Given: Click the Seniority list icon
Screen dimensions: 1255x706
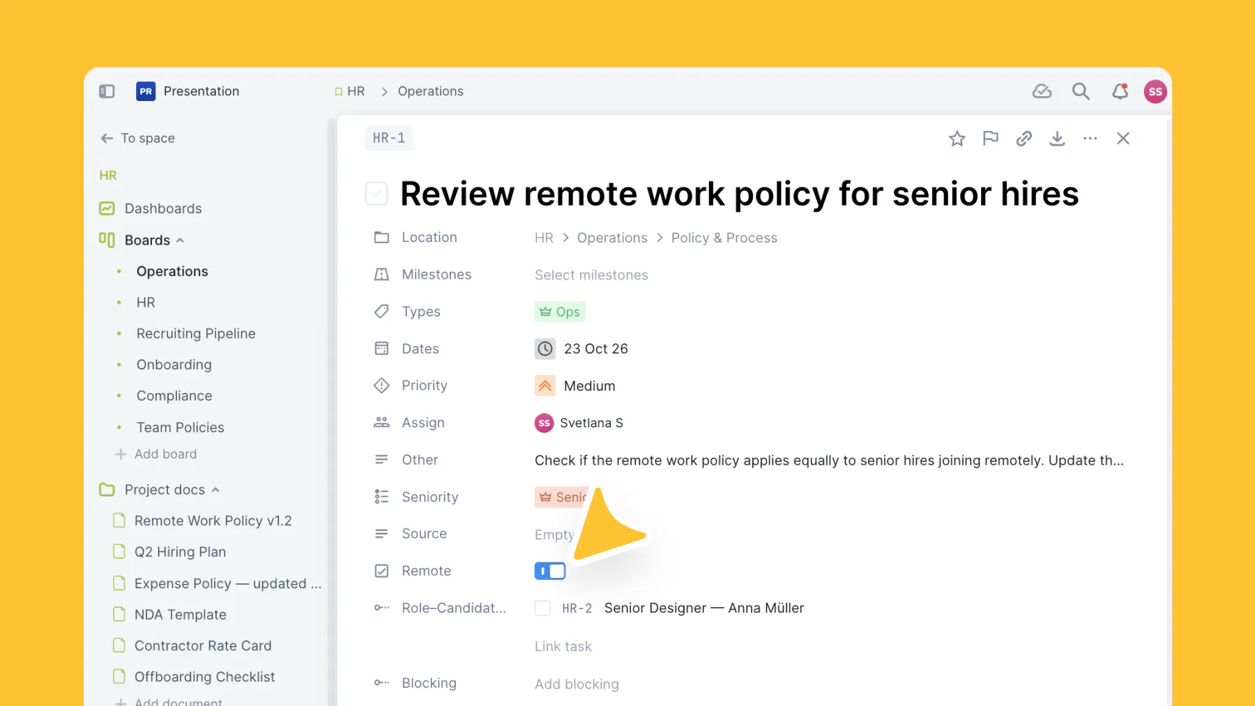Looking at the screenshot, I should (x=381, y=497).
